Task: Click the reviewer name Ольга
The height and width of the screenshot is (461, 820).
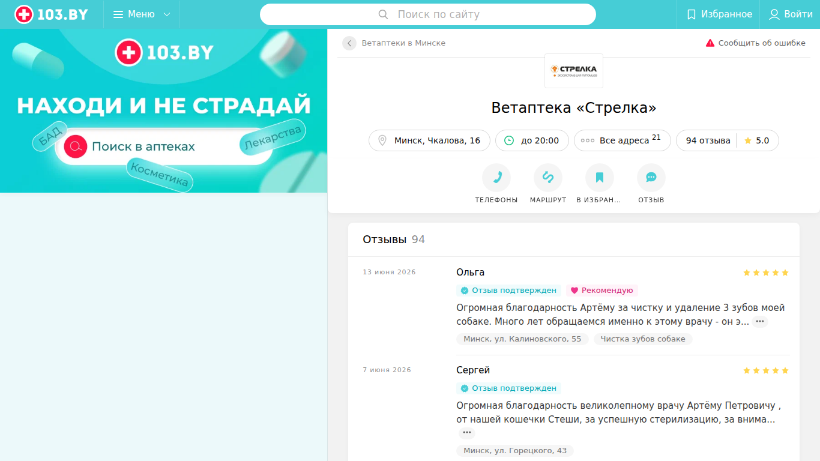Action: click(x=470, y=273)
